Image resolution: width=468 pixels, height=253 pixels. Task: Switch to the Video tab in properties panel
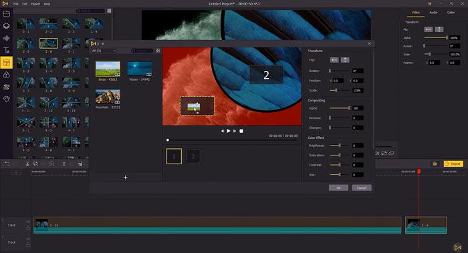point(416,13)
